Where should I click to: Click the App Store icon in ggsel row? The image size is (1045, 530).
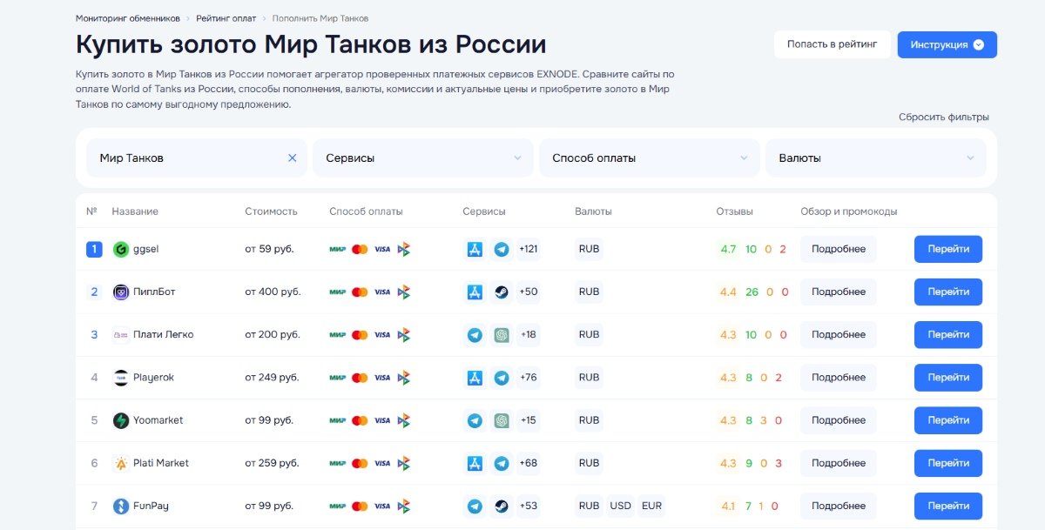click(475, 249)
